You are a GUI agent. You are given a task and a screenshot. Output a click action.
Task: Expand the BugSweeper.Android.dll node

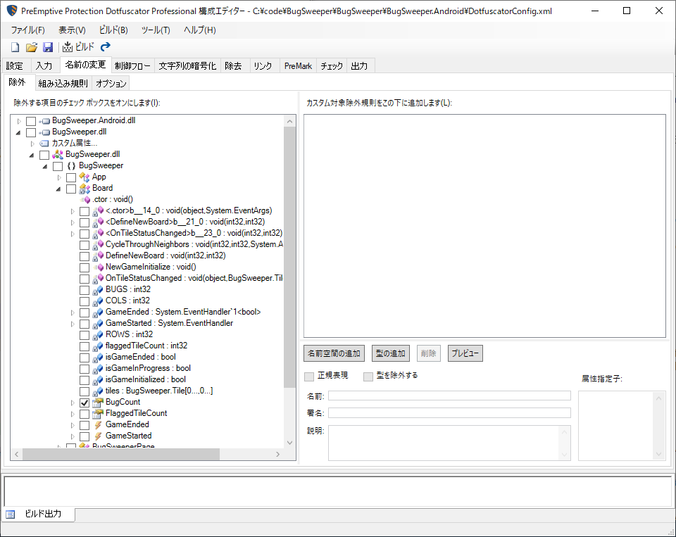click(x=19, y=121)
